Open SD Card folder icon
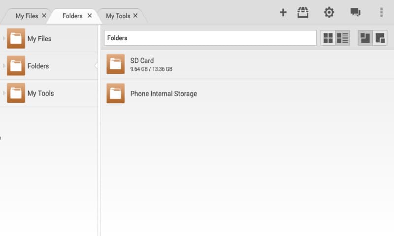The height and width of the screenshot is (236, 394). coord(116,64)
